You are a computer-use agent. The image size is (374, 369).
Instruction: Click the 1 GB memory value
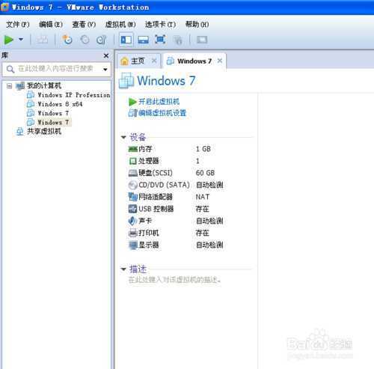(x=203, y=149)
